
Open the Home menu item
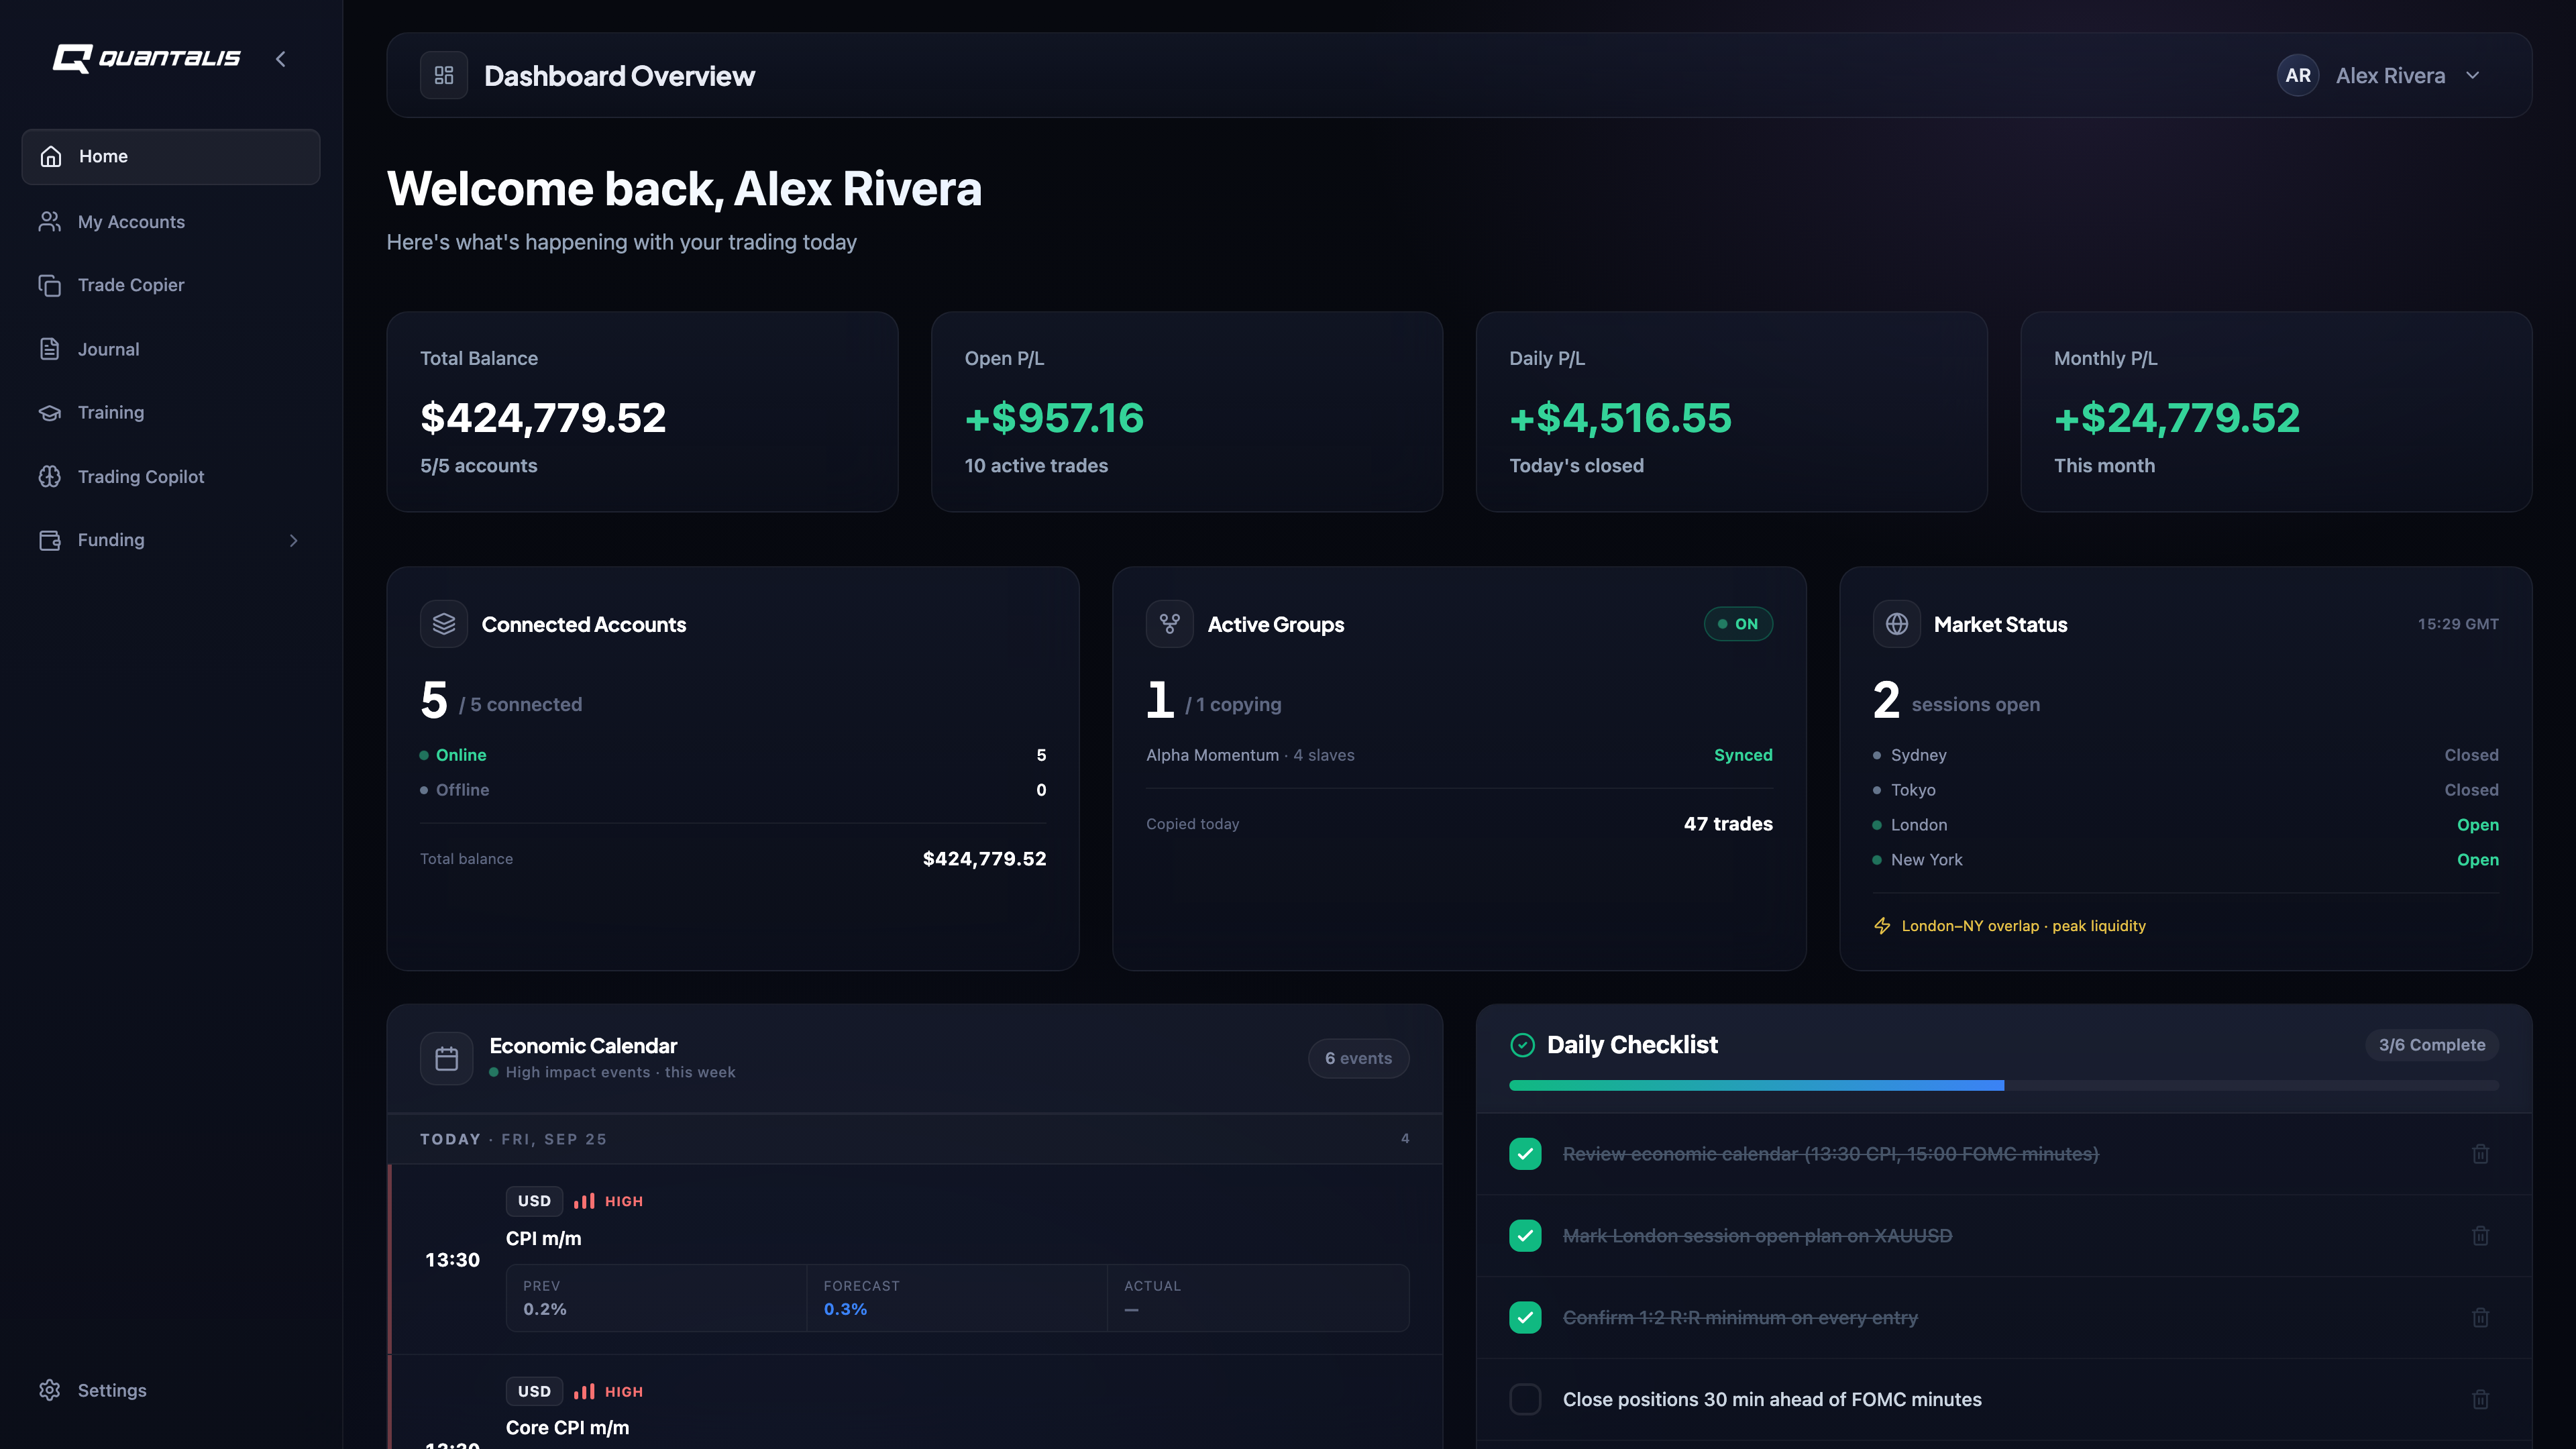pos(171,156)
